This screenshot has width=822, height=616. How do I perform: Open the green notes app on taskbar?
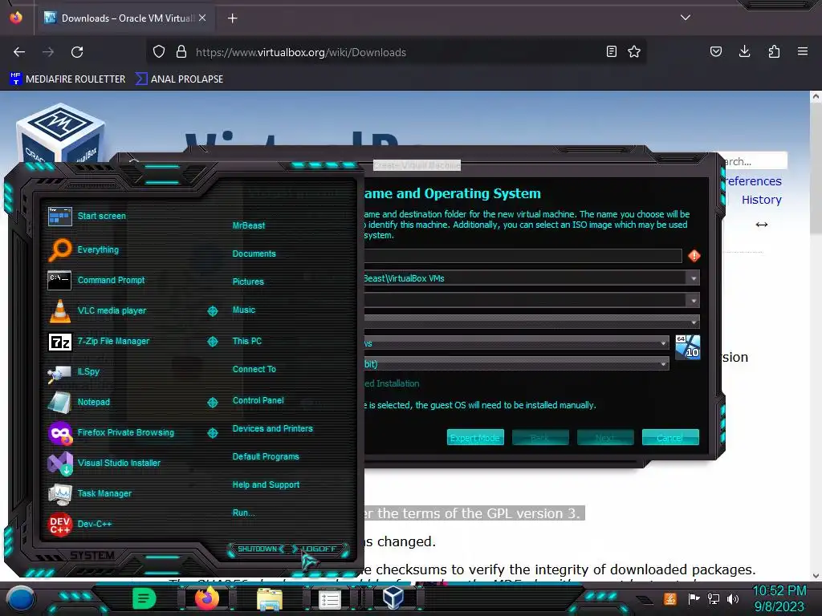click(144, 598)
